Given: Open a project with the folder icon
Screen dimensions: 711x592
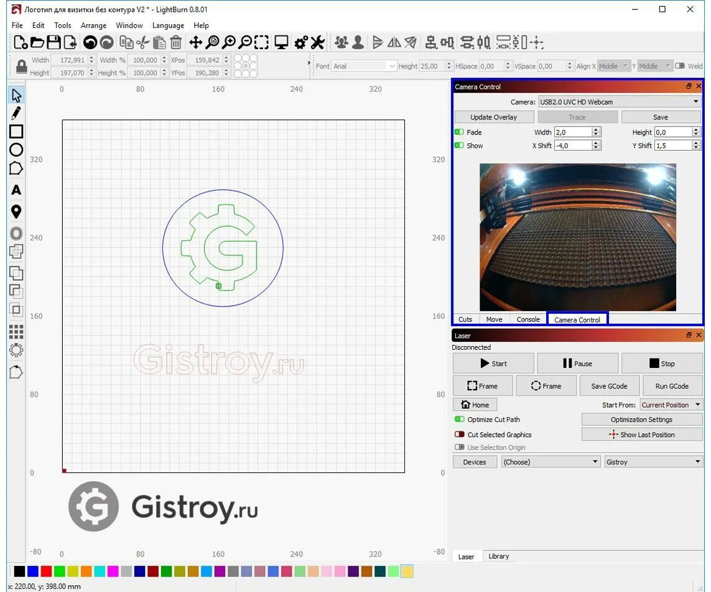Looking at the screenshot, I should point(37,43).
